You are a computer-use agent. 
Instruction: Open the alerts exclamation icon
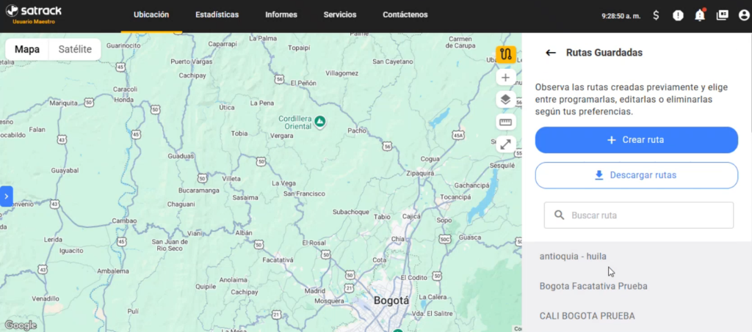(678, 15)
